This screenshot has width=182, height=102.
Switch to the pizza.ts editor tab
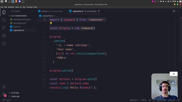click(x=50, y=11)
